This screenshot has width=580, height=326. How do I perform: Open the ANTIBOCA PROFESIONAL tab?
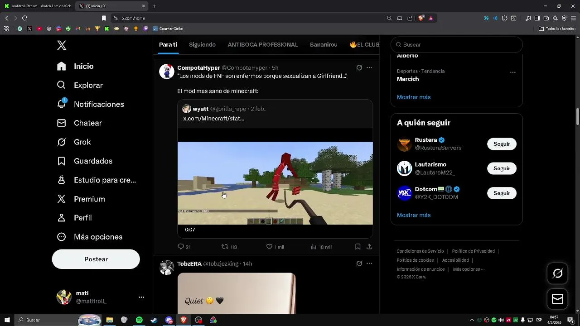click(x=263, y=45)
